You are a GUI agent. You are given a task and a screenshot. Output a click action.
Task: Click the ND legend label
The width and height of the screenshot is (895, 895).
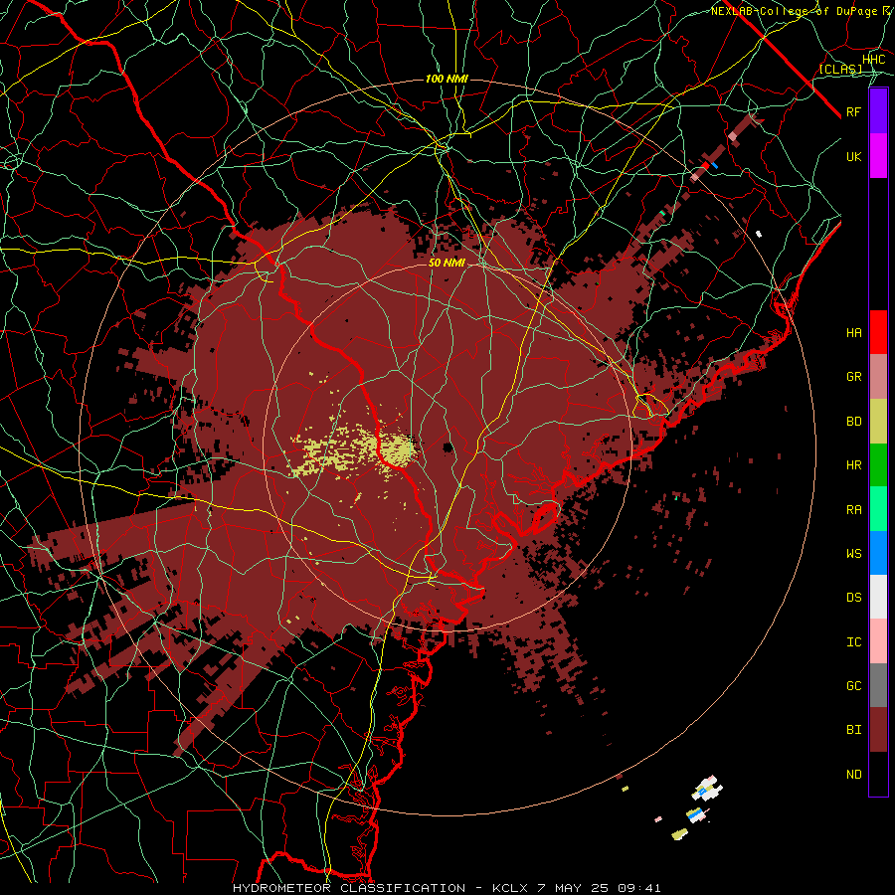pyautogui.click(x=853, y=774)
